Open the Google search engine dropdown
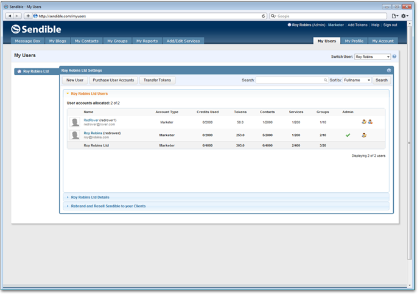420x295 pixels. 273,16
